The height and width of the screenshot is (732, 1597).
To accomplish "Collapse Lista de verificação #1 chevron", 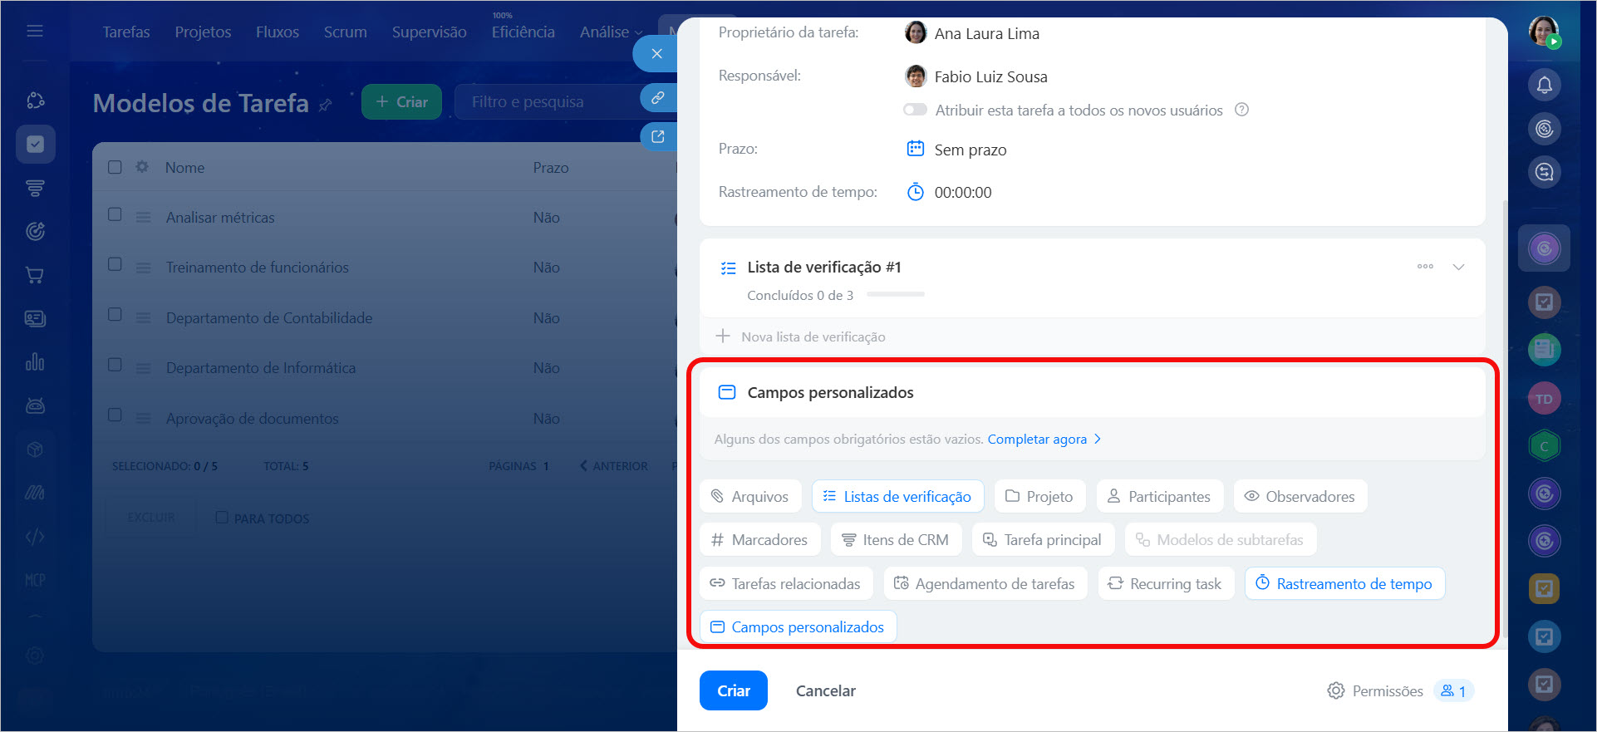I will point(1458,267).
